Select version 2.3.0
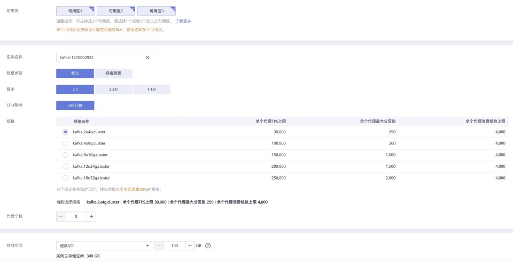The image size is (513, 261). pos(113,89)
